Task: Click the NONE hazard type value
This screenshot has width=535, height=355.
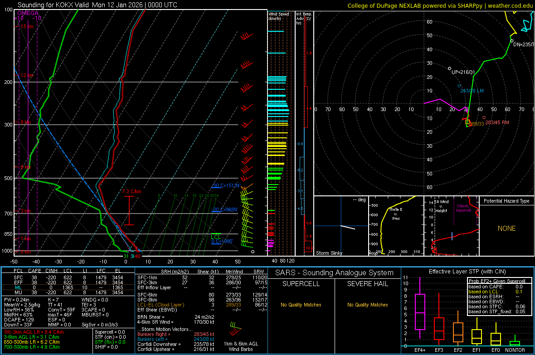Action: coord(506,229)
